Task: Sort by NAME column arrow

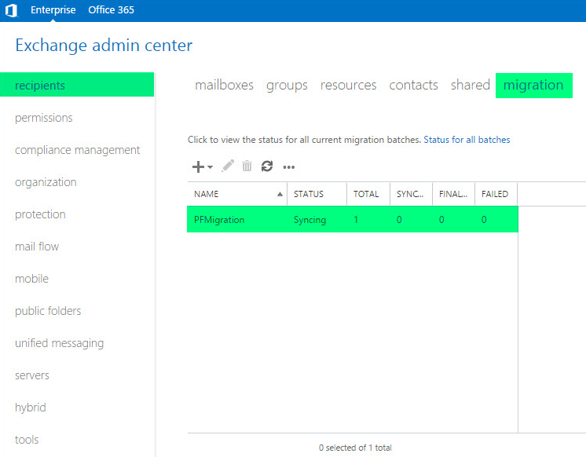Action: coord(280,194)
